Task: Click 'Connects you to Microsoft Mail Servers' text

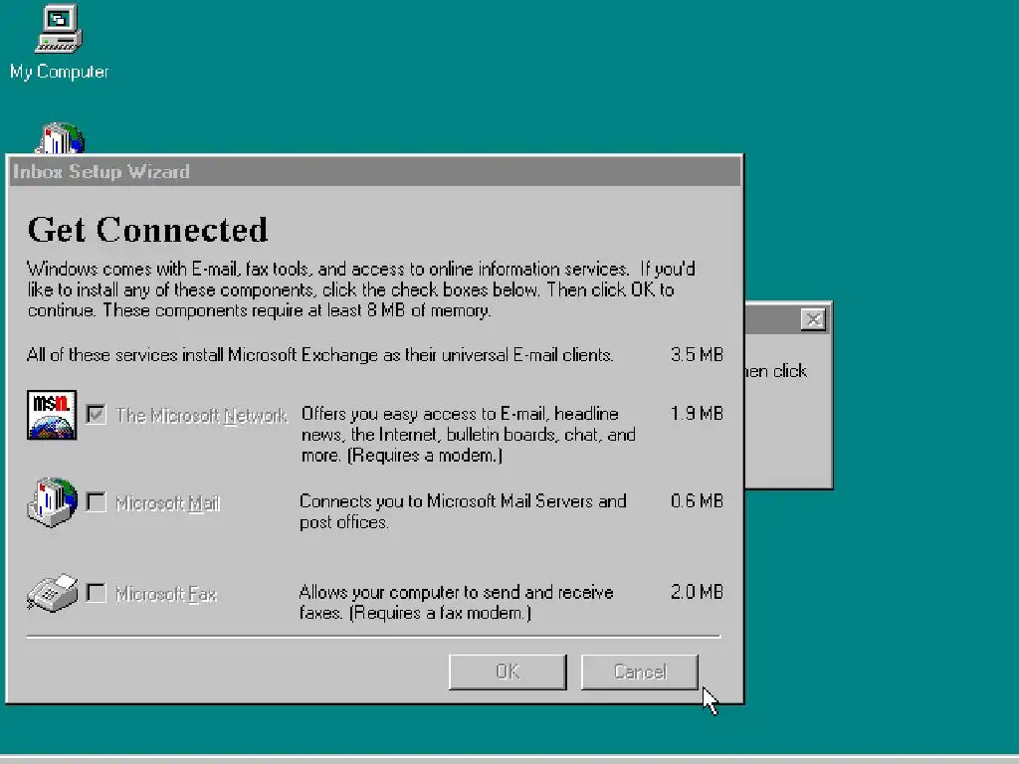Action: (x=463, y=511)
